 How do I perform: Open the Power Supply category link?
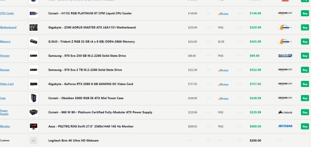point(4,112)
